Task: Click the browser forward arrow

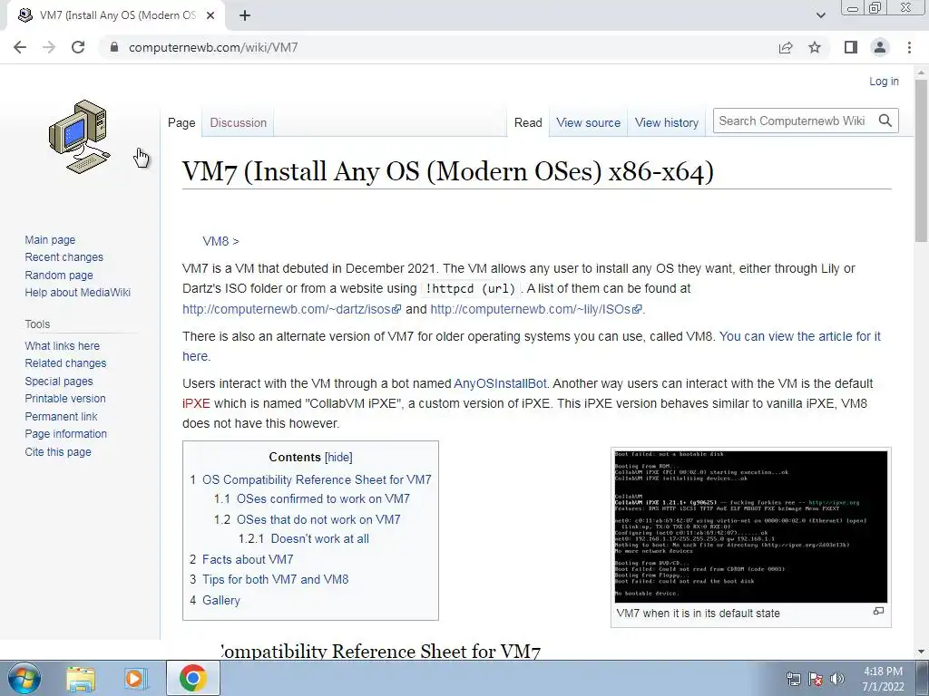Action: [x=49, y=47]
